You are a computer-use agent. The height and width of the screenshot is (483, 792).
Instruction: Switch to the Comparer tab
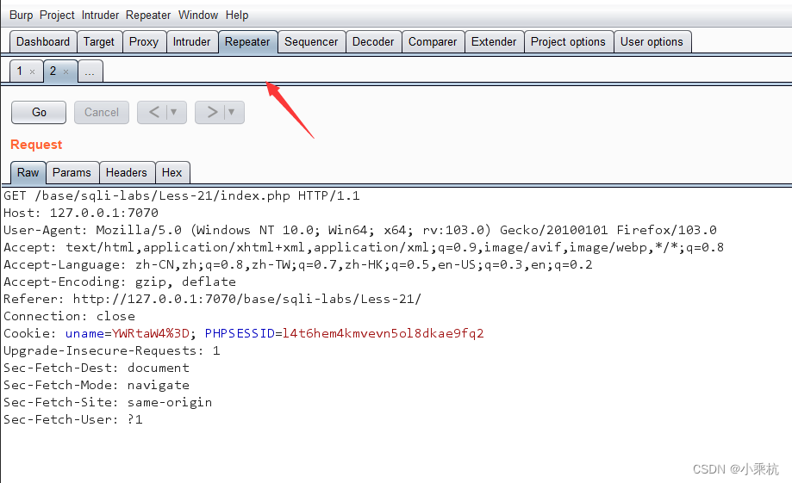[433, 42]
